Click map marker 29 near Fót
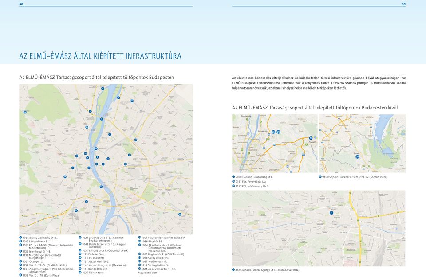The height and width of the screenshot is (277, 426). 278,132
